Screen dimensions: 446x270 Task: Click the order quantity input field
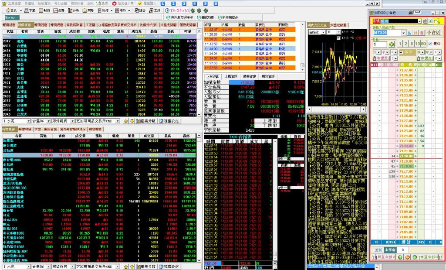(380, 44)
